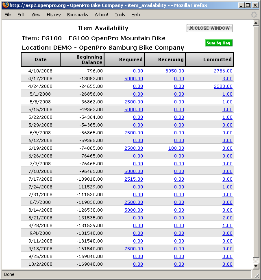Image resolution: width=261 pixels, height=280 pixels.
Task: Open the File menu
Action: coord(8,15)
